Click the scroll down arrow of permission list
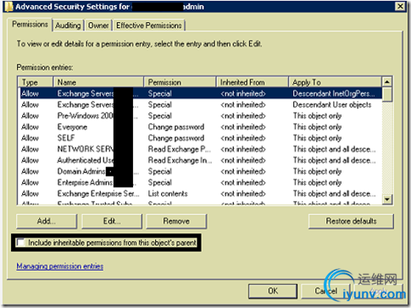Viewport: 411px width, 308px height. click(387, 199)
